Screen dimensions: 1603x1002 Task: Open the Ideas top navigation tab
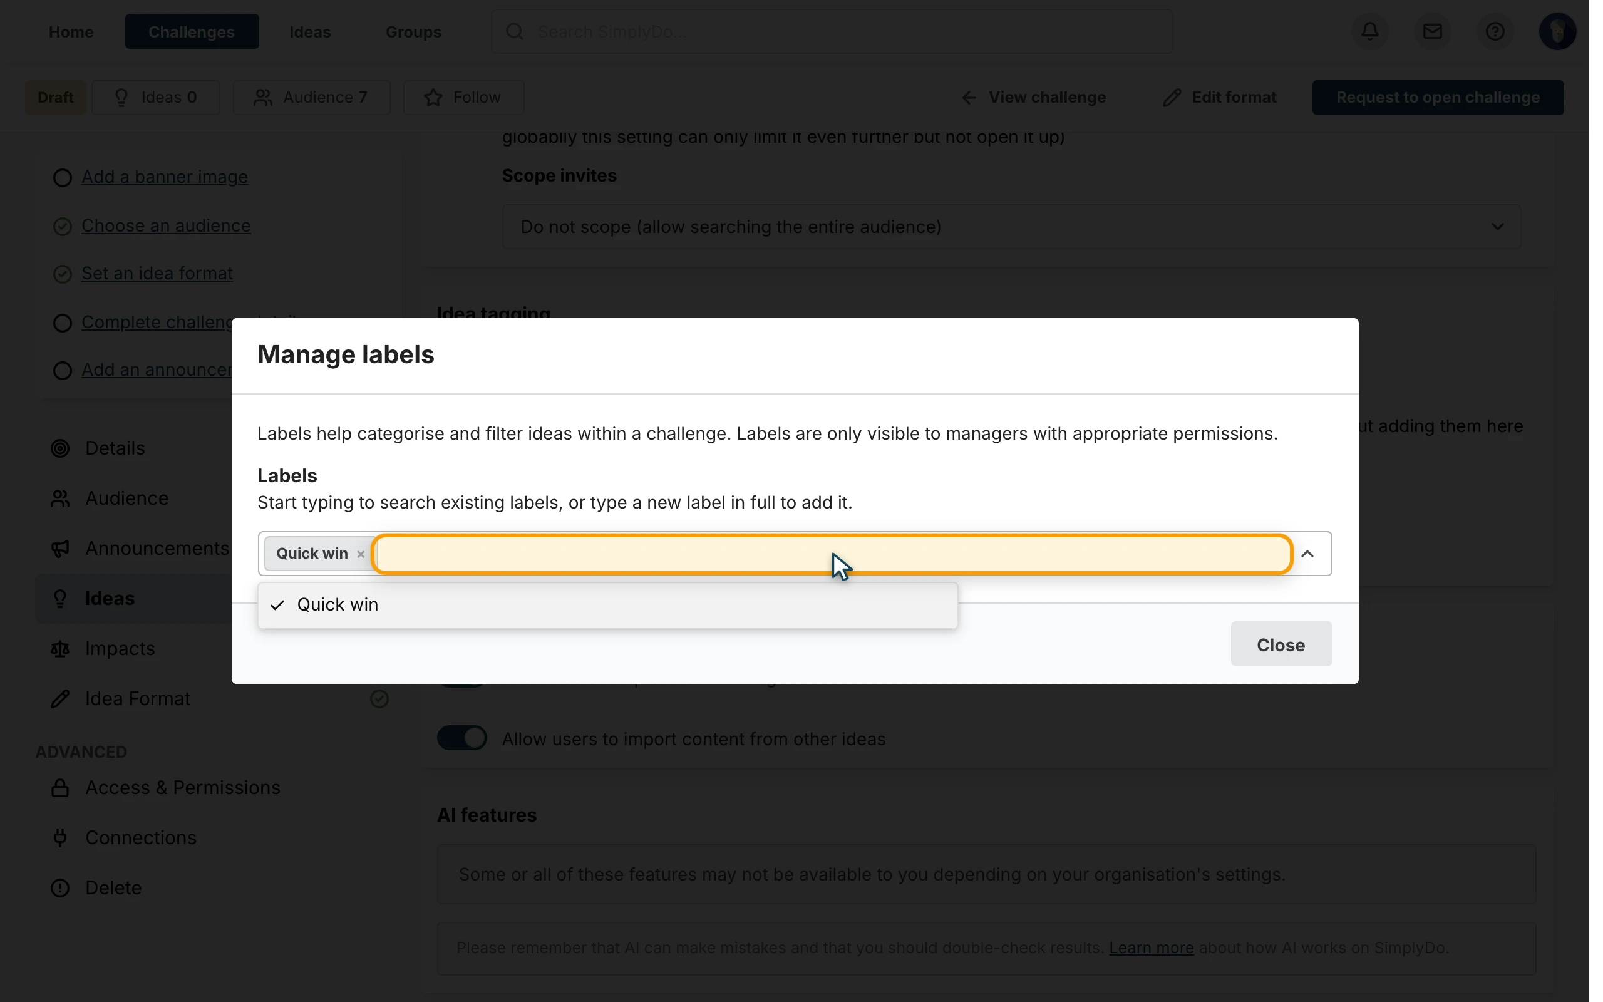pyautogui.click(x=310, y=32)
